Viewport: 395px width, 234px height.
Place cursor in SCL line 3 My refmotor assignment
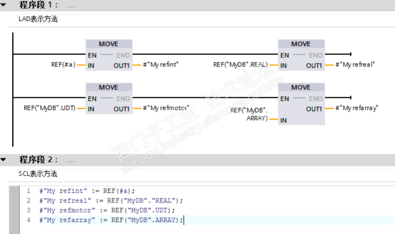pyautogui.click(x=107, y=210)
